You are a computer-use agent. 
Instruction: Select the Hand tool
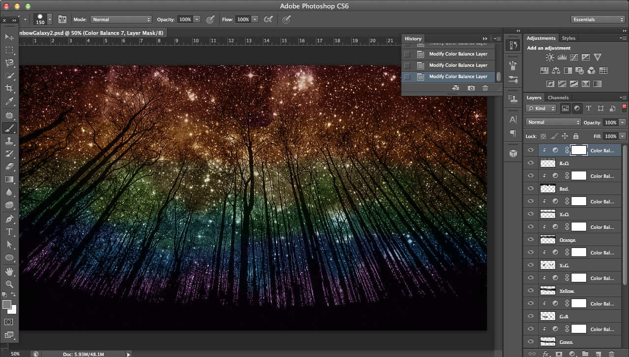tap(9, 271)
